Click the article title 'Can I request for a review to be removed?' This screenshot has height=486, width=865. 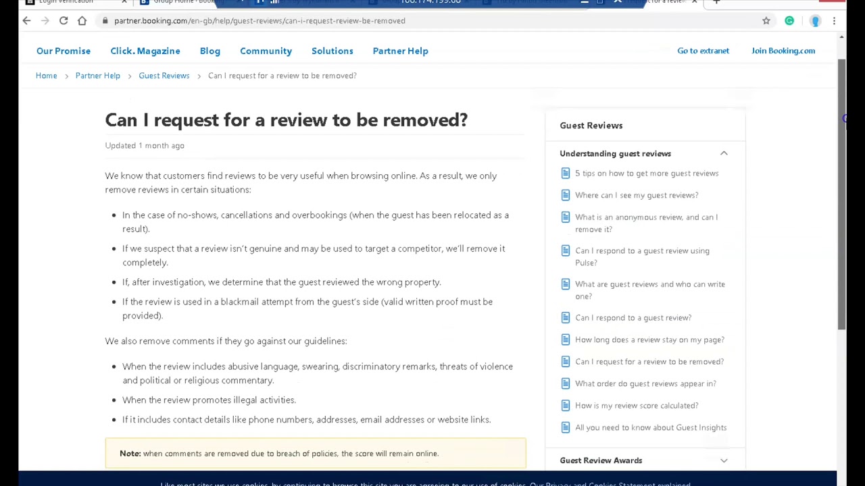point(287,120)
